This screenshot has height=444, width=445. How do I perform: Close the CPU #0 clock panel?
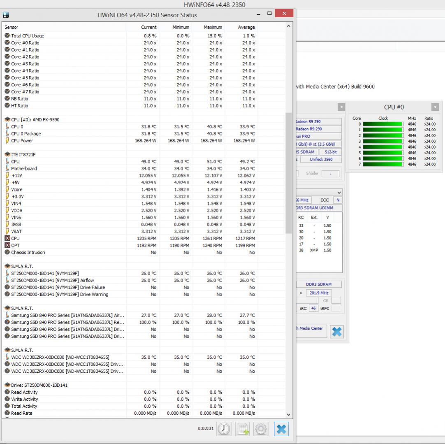tap(435, 107)
